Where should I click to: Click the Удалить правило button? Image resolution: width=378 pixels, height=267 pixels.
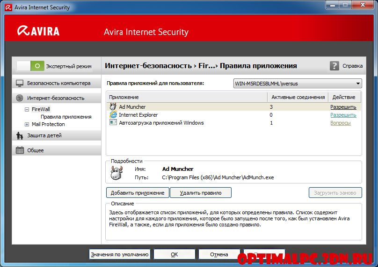(x=201, y=193)
